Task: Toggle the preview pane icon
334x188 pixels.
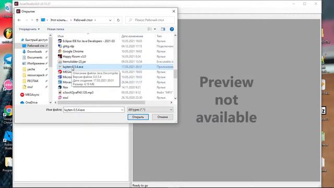Action: click(163, 29)
